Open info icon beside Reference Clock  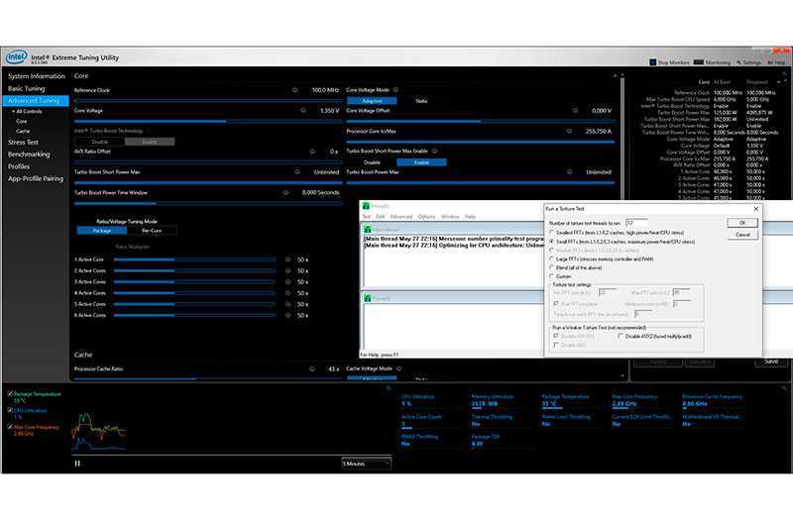[294, 90]
